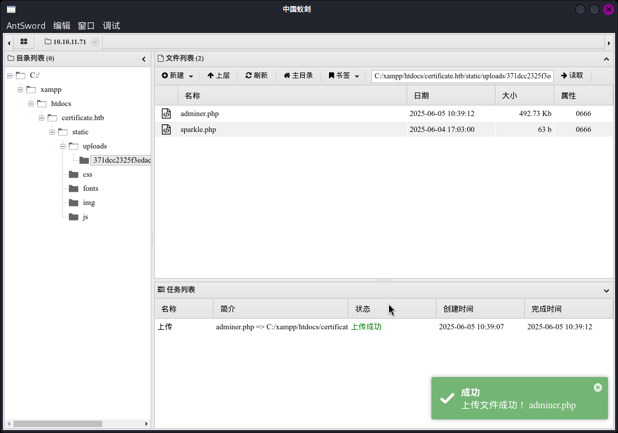This screenshot has height=433, width=618.
Task: Click task creation time 2025-06-05 10:39:07
Action: click(x=471, y=326)
